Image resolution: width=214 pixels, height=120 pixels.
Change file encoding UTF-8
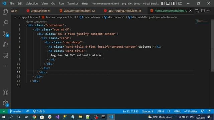coord(160,111)
